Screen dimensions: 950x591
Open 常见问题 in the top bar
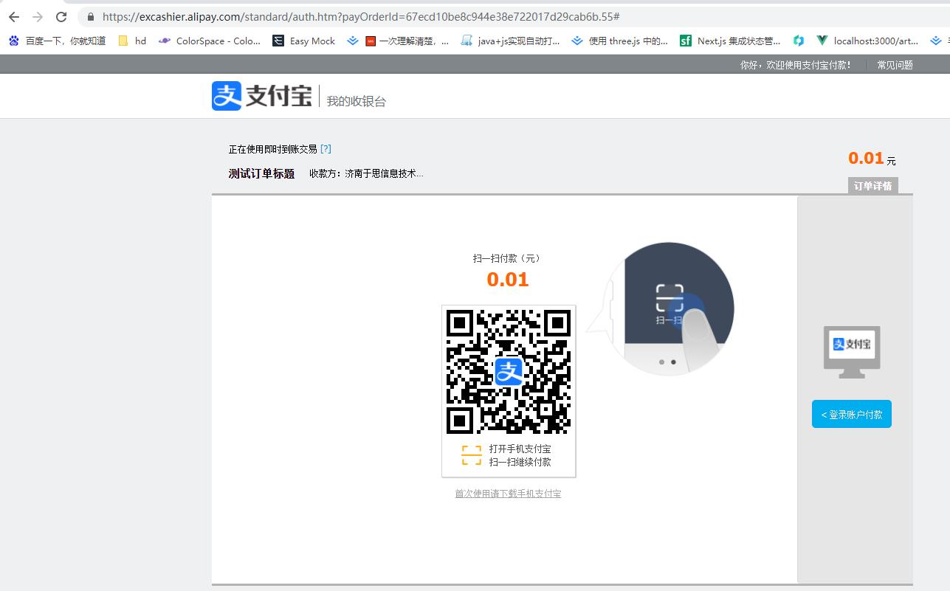[x=895, y=65]
